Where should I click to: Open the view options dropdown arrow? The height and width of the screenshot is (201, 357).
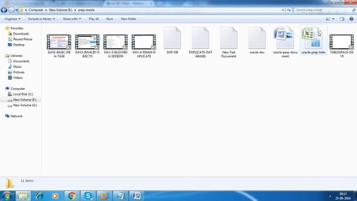(x=334, y=19)
